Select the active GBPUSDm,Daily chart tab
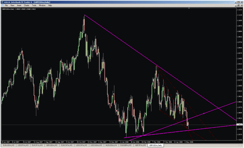Screen dimensions: 244x148 point(156,145)
